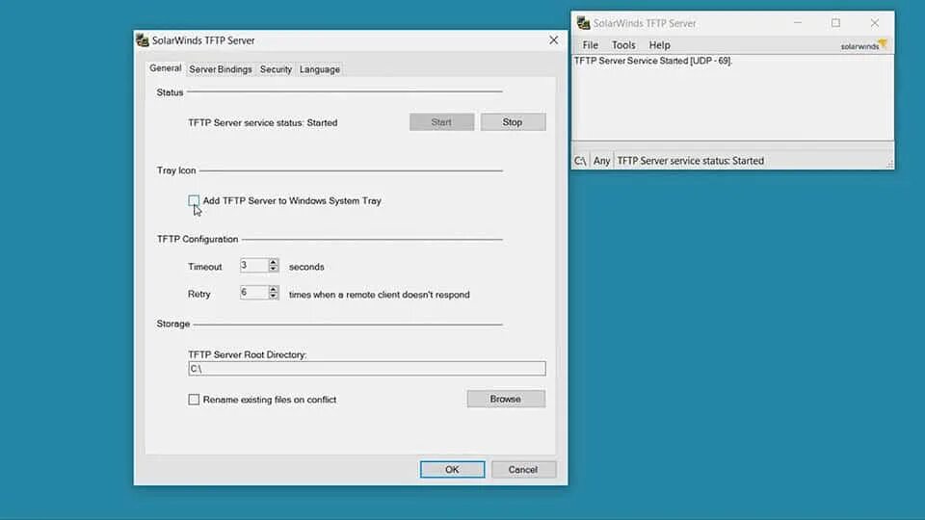Open the Tools menu in the main window
Viewport: 925px width, 520px height.
[x=623, y=45]
